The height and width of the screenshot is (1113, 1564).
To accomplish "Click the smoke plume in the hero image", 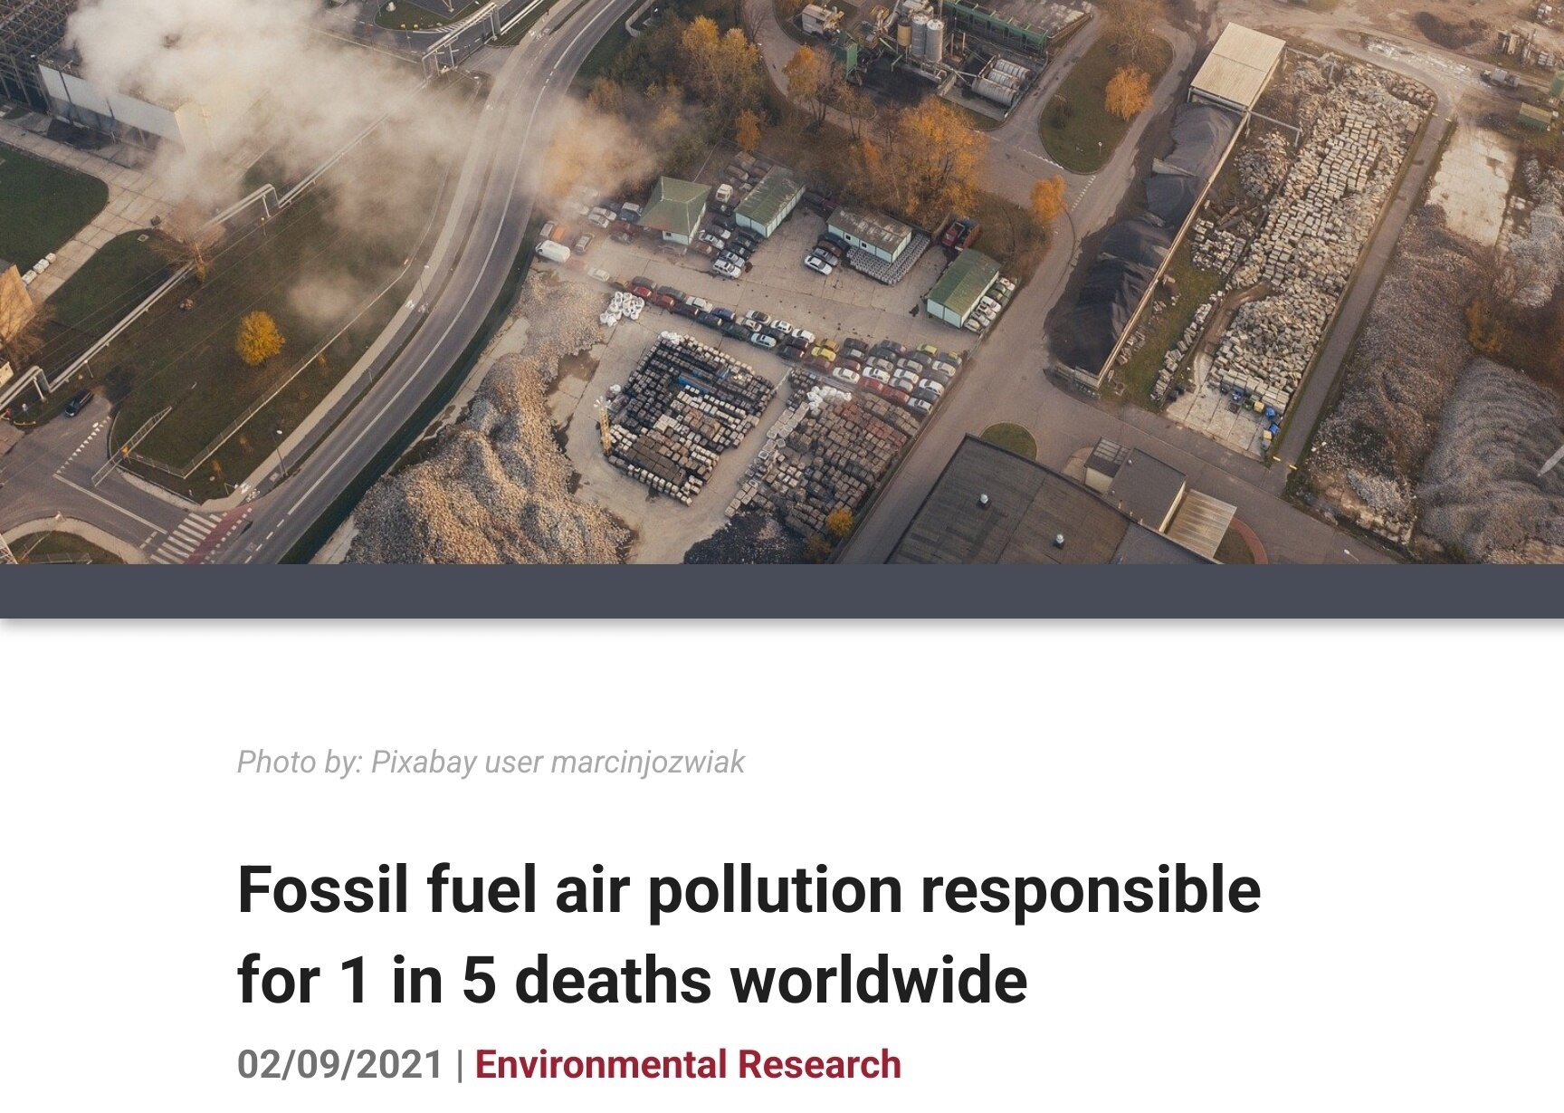I will point(272,91).
